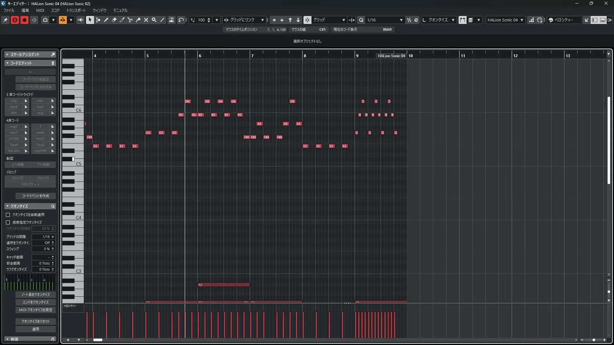Select the Erase tool
The image size is (614, 345).
(114, 20)
